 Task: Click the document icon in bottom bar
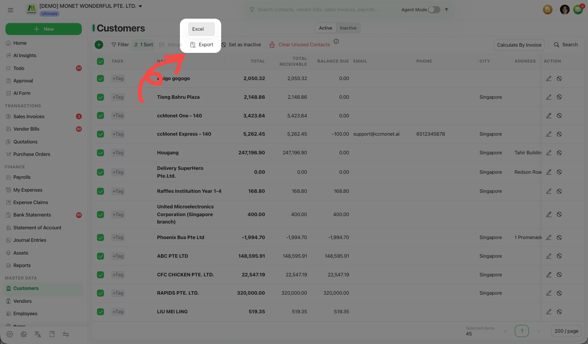pyautogui.click(x=52, y=334)
